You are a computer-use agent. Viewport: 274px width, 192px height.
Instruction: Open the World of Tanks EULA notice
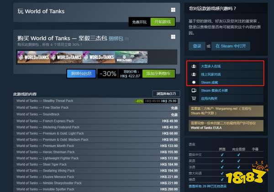coord(226,126)
